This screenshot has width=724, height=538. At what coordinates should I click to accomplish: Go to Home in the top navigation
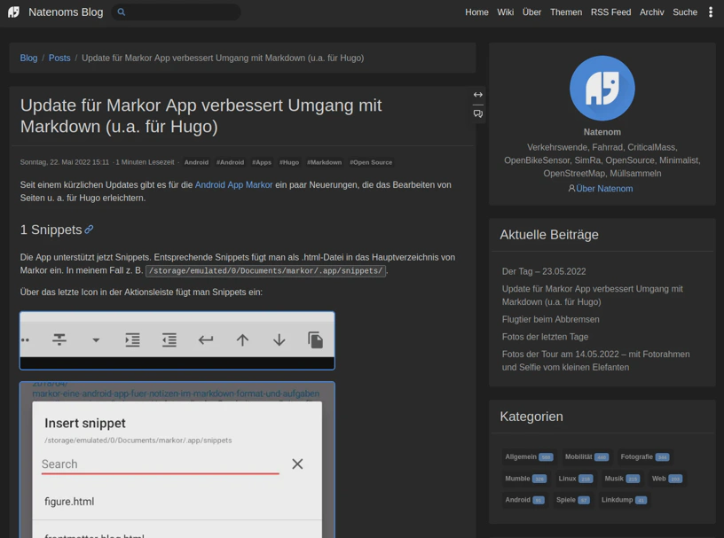476,12
